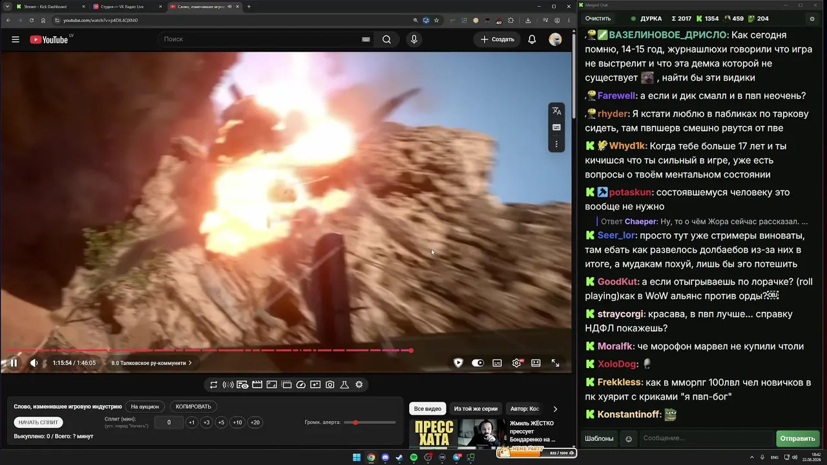Add +5 minutes to the split

[x=221, y=422]
